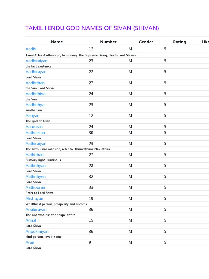The width and height of the screenshot is (209, 279).
Task: Click the Gender column header
Action: [x=146, y=42]
